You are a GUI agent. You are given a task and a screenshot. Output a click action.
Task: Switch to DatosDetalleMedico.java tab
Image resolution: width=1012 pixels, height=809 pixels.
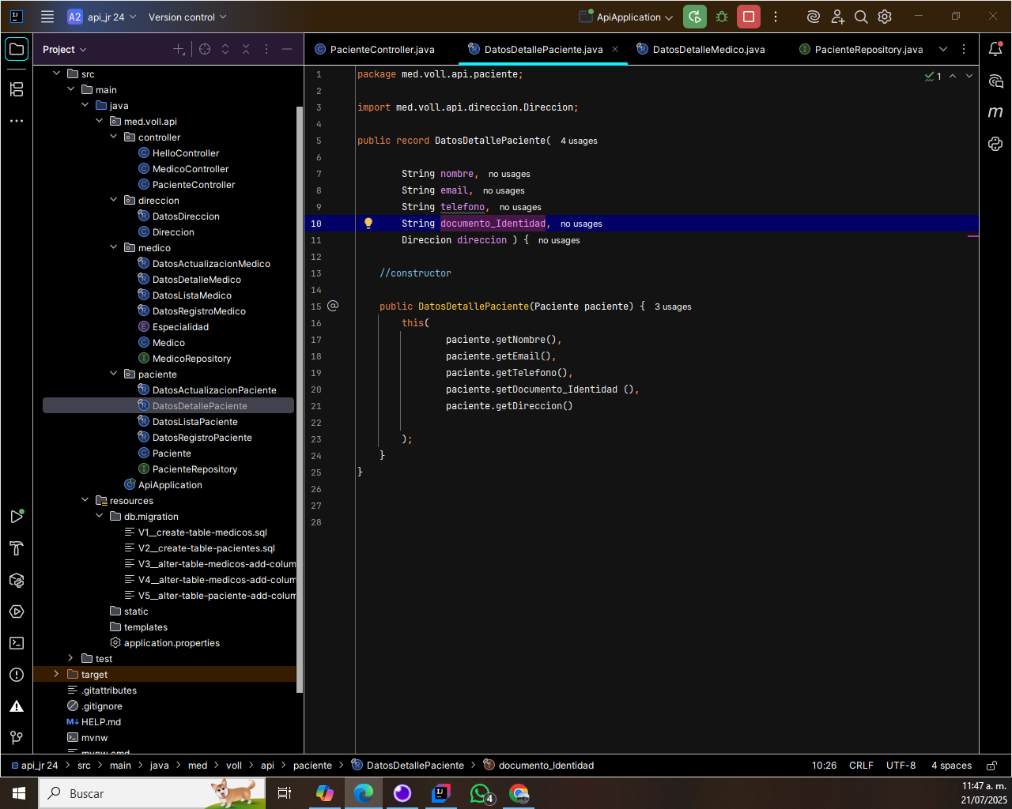(701, 49)
